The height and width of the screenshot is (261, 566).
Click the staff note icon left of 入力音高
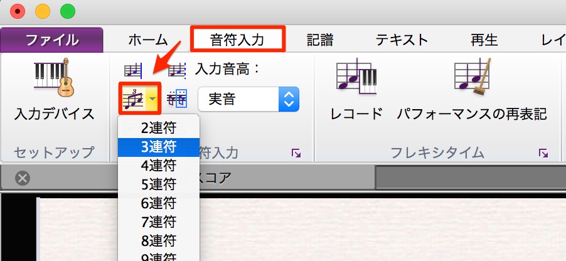coord(177,70)
